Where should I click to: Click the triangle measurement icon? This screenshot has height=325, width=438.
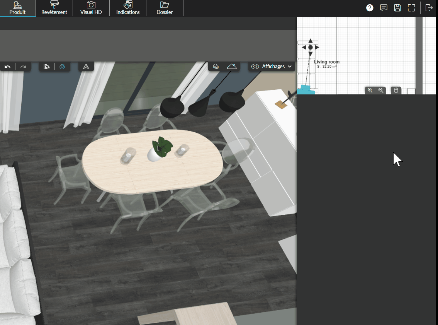point(86,67)
